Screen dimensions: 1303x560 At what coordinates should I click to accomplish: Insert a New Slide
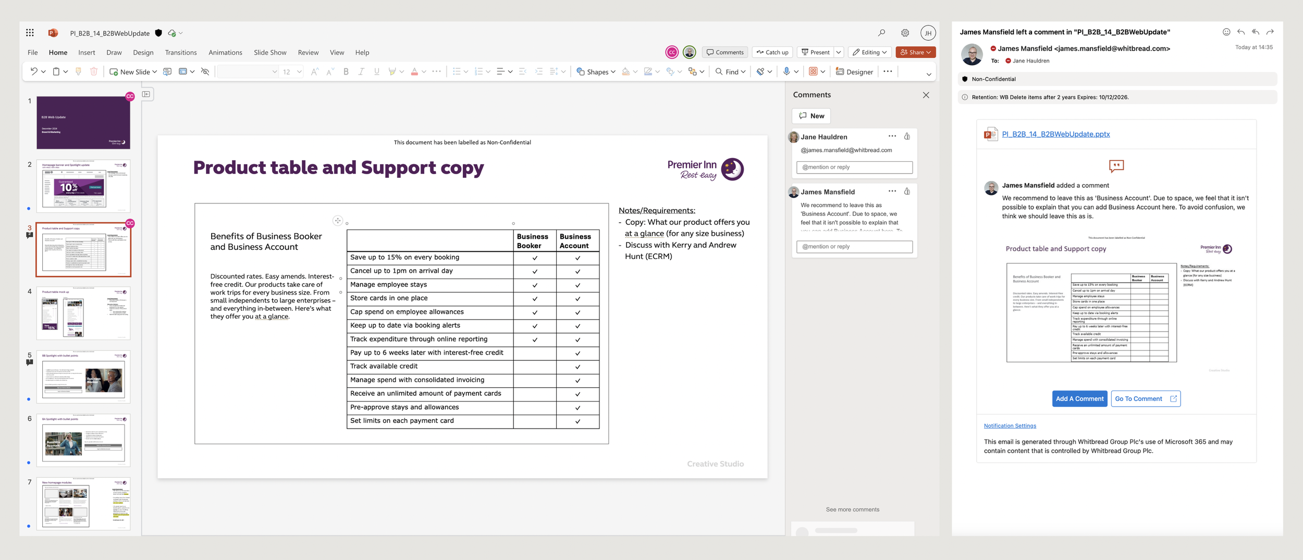pyautogui.click(x=131, y=72)
